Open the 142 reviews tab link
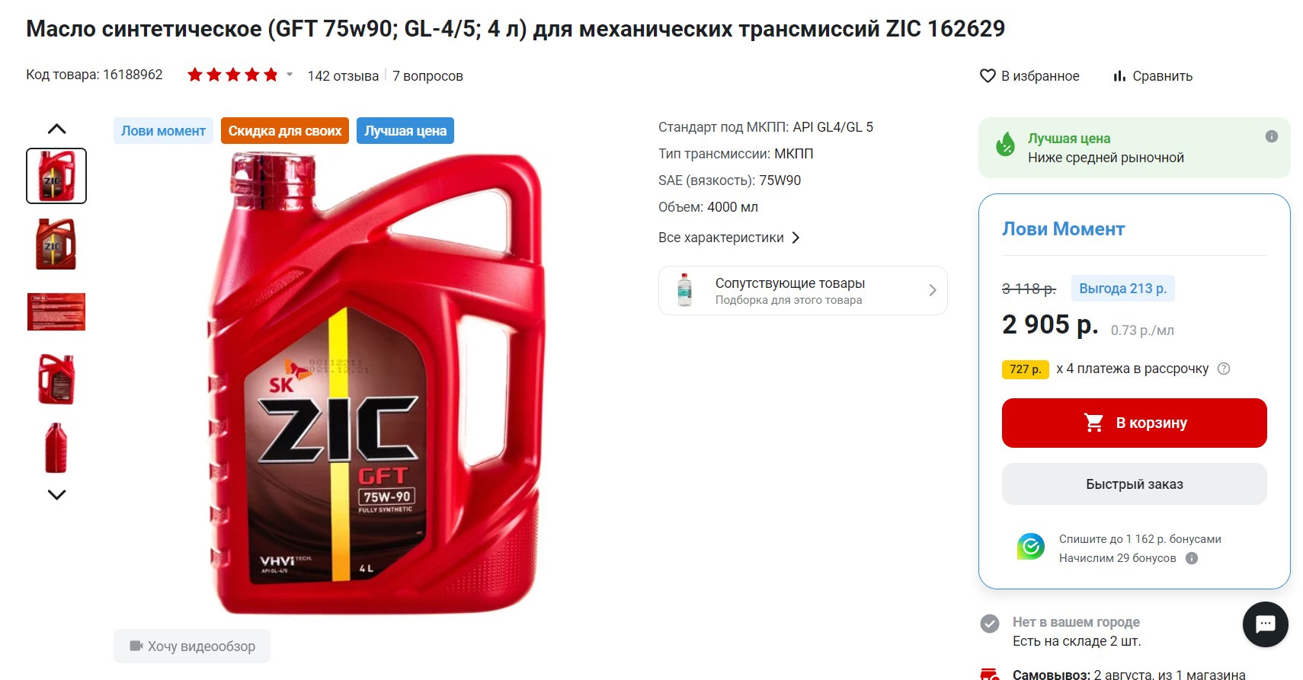1303x680 pixels. 343,76
